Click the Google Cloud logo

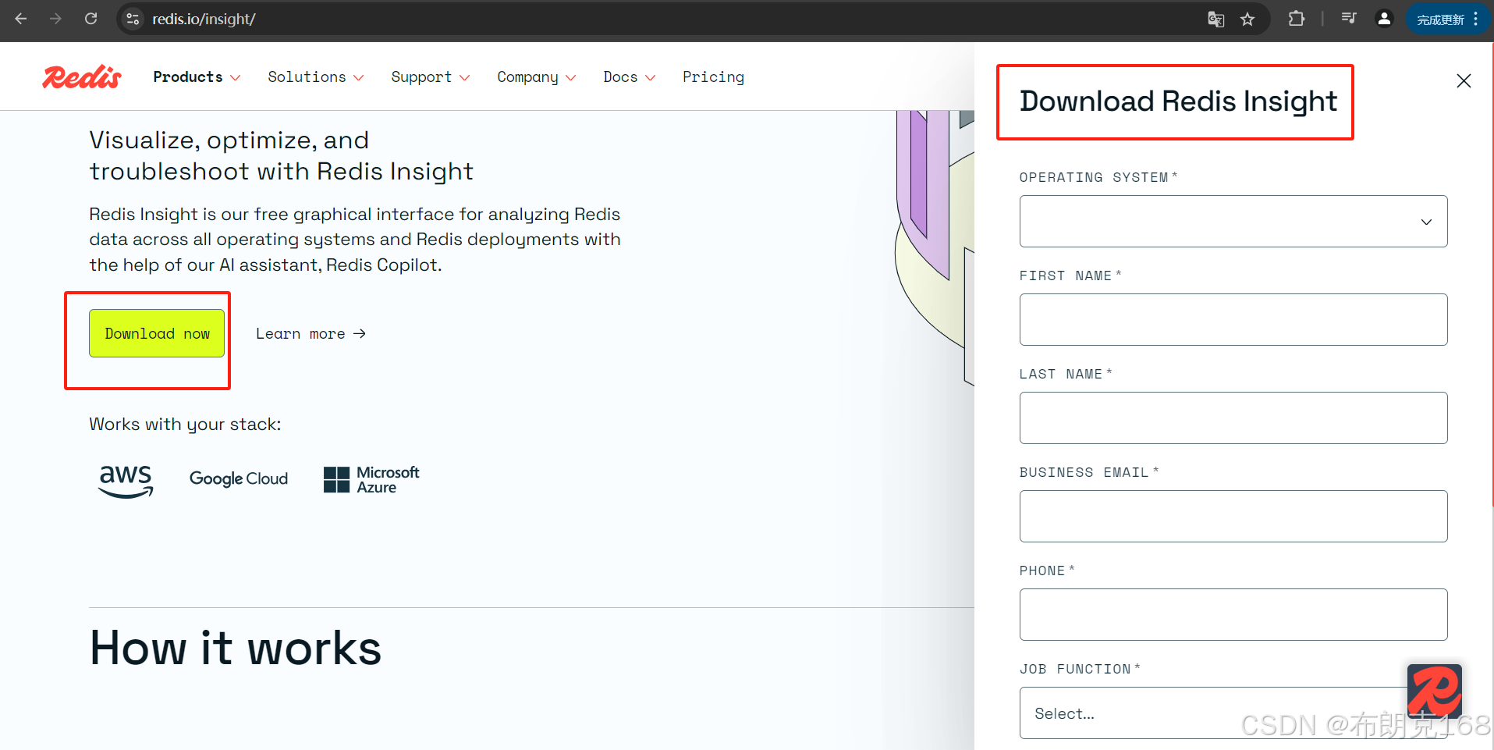click(239, 478)
